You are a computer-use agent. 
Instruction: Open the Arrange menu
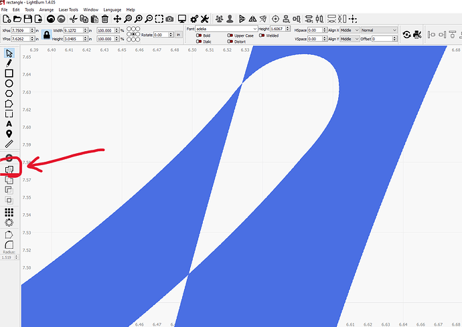pyautogui.click(x=46, y=10)
